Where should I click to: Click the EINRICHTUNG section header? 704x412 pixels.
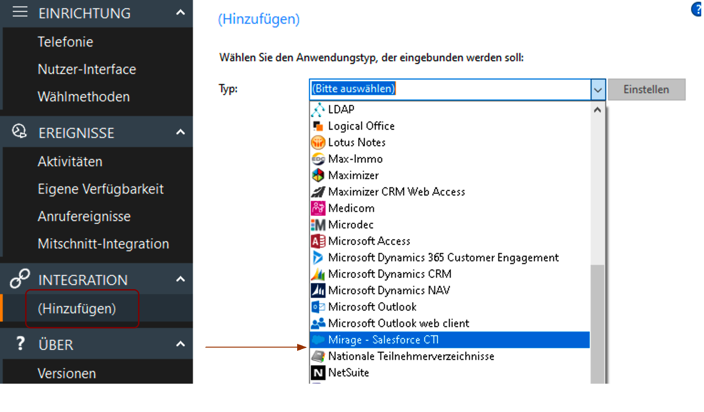point(96,13)
